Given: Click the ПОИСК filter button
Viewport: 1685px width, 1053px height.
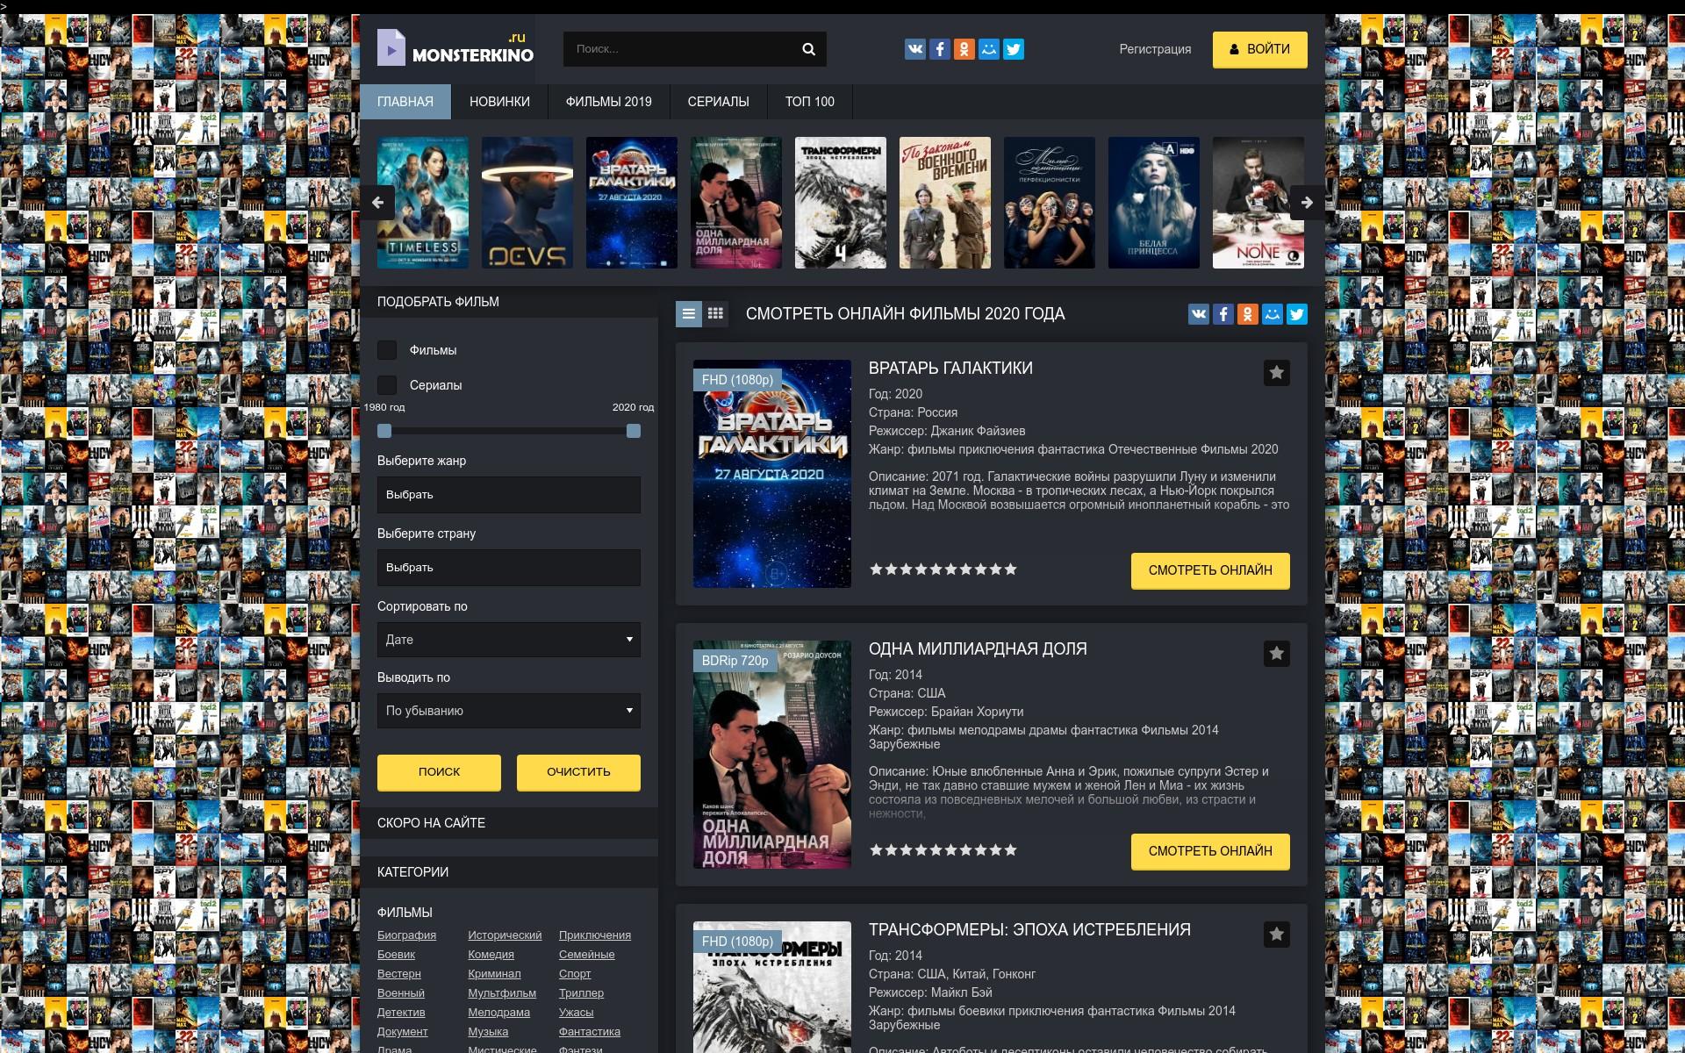Looking at the screenshot, I should [x=439, y=772].
